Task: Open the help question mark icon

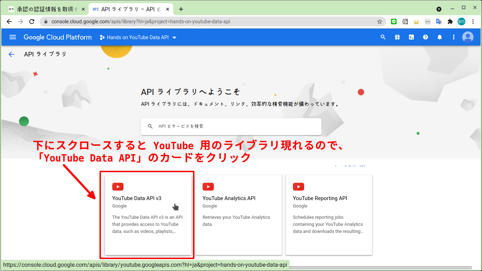Action: click(425, 37)
